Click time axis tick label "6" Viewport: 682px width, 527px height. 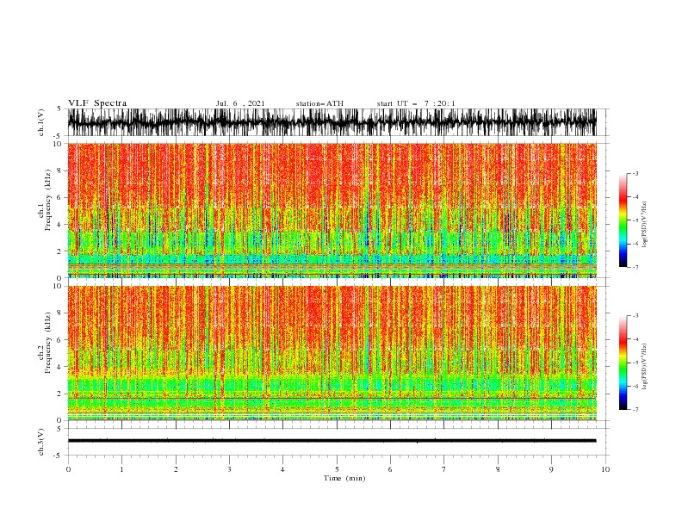[x=390, y=469]
